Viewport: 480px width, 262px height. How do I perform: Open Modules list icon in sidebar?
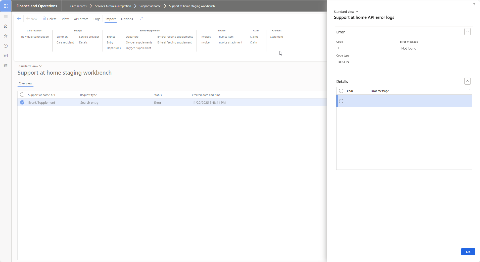pyautogui.click(x=6, y=66)
